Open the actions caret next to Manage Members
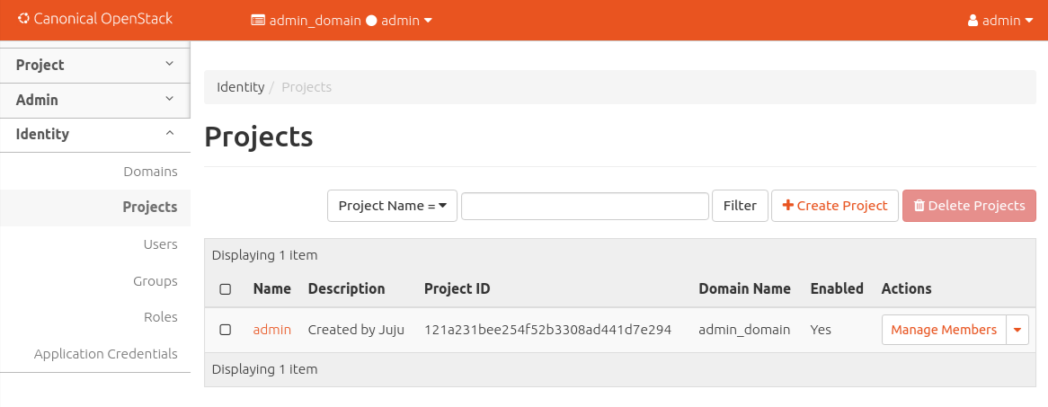Screen dimensions: 1048x407 (x=1017, y=330)
